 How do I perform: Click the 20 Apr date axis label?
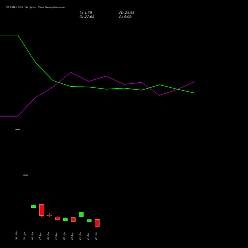(48, 236)
